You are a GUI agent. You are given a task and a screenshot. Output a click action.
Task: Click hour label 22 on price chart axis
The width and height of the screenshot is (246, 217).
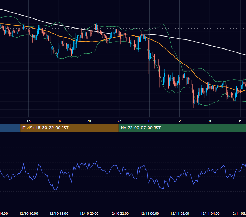[119, 121]
